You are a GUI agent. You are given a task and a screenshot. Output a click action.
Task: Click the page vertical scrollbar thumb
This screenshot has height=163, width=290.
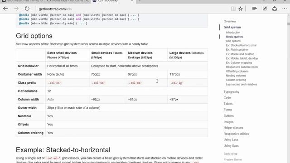[288, 24]
